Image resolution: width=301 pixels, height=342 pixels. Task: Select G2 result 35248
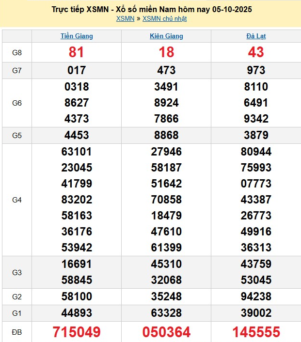tap(166, 296)
